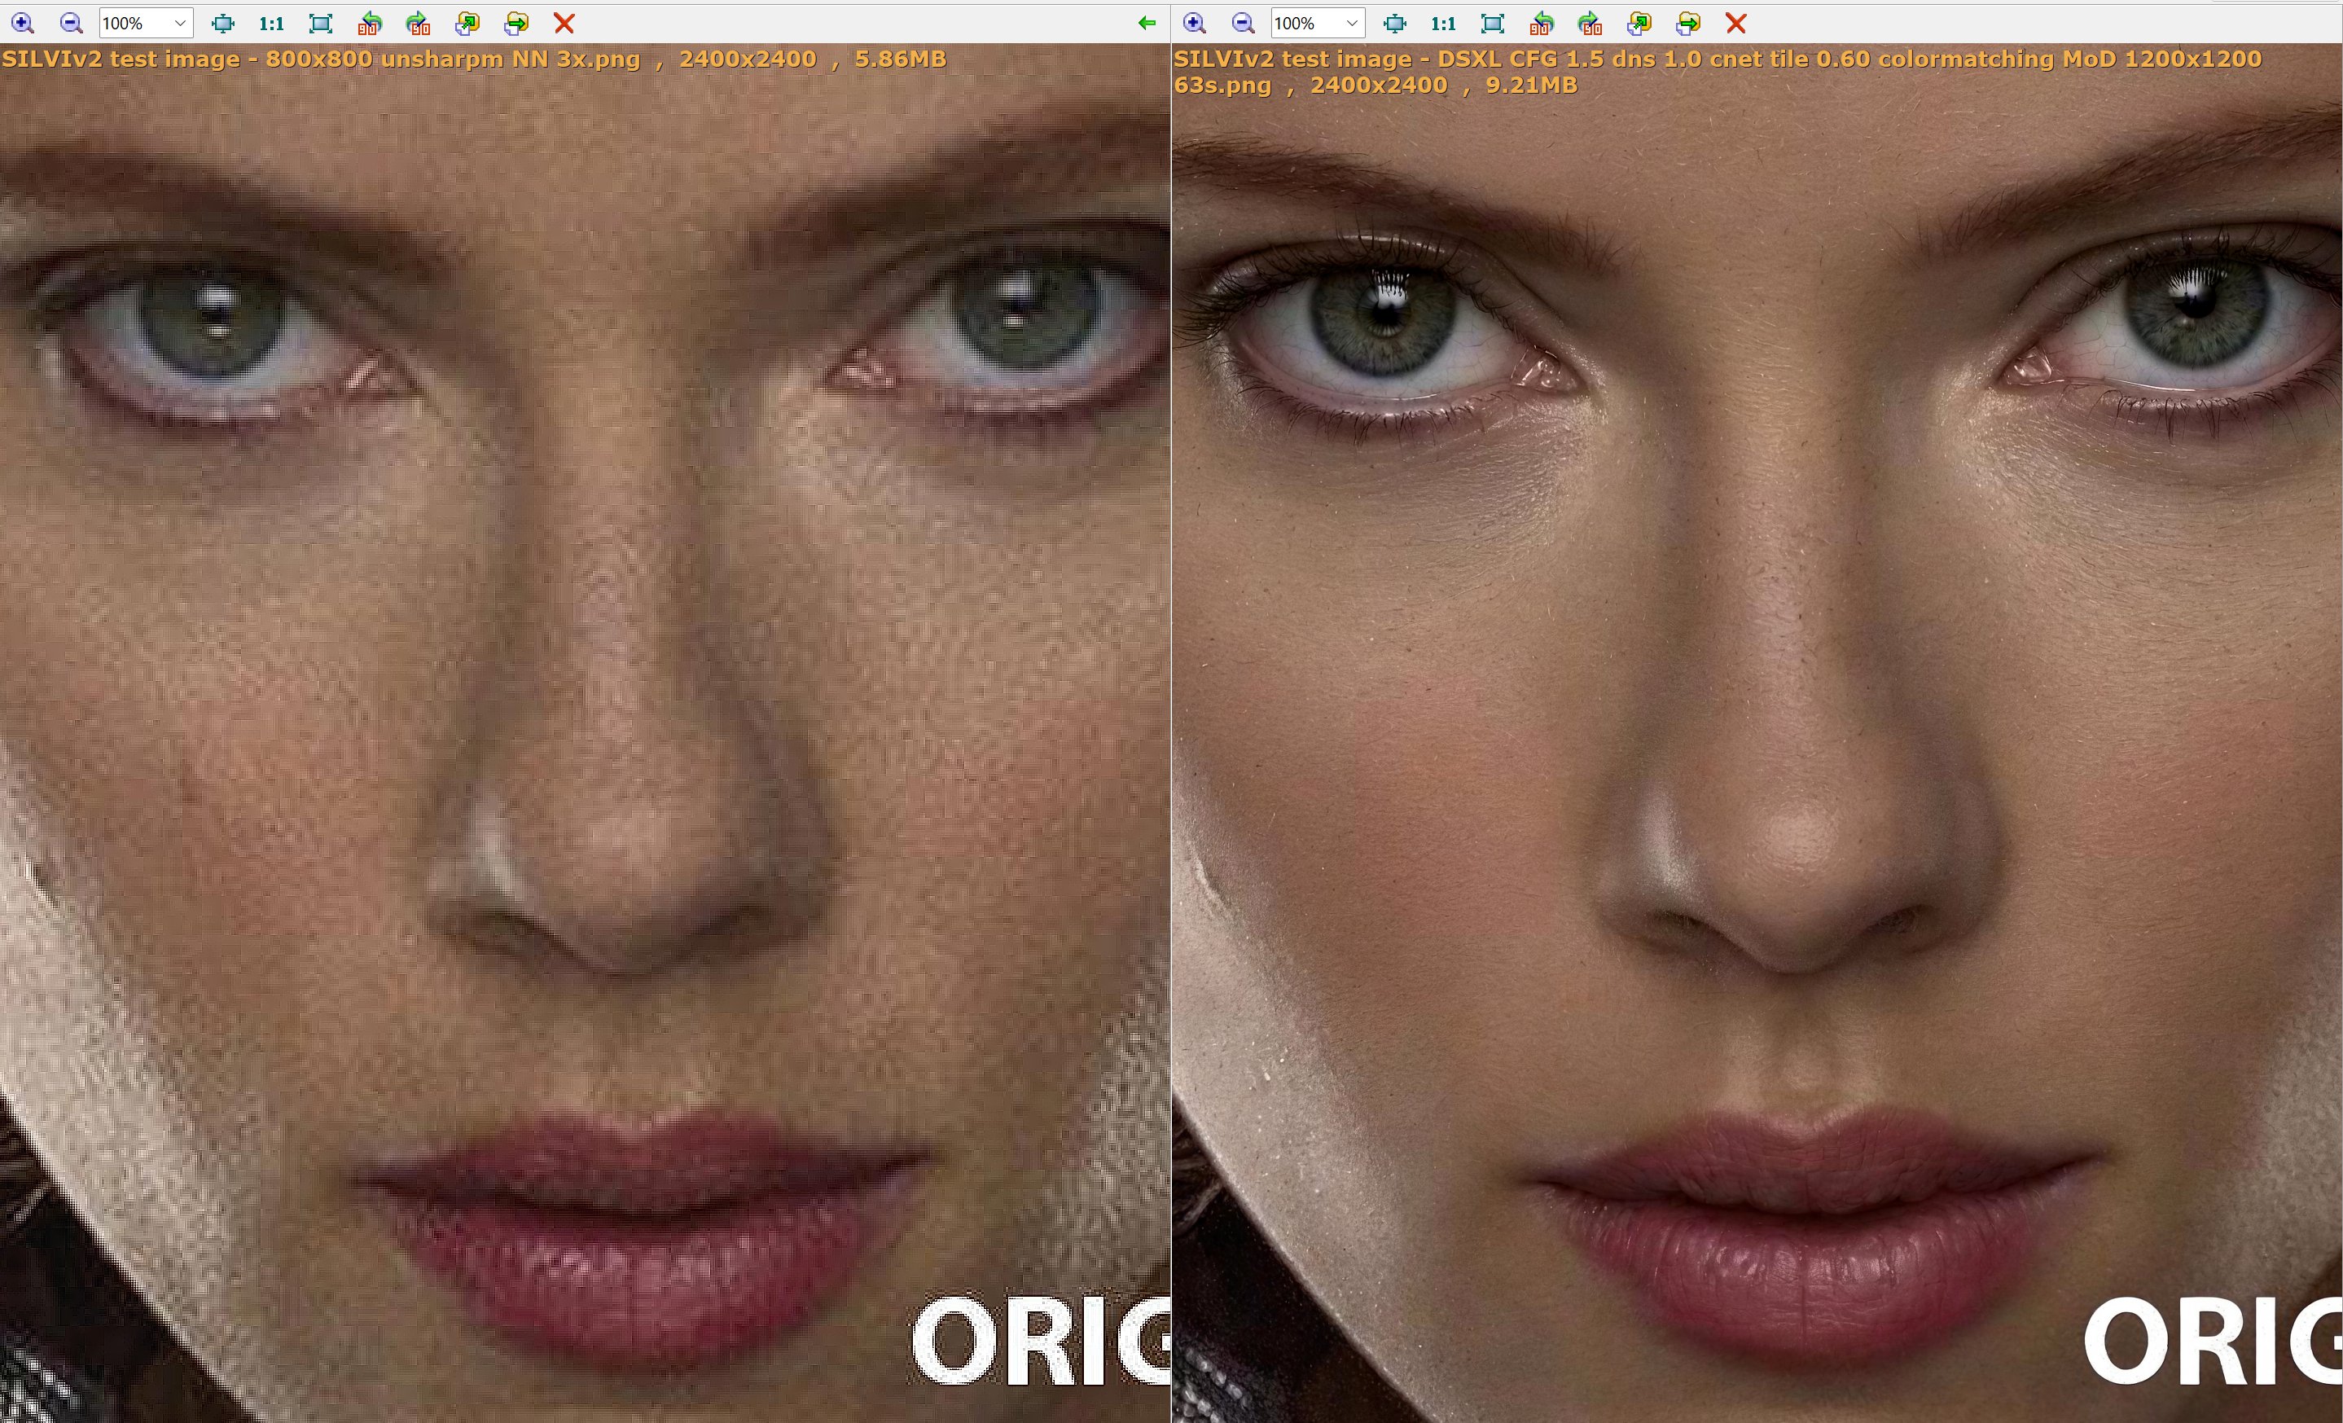
Task: Switch left pane to fullscreen view
Action: pos(320,23)
